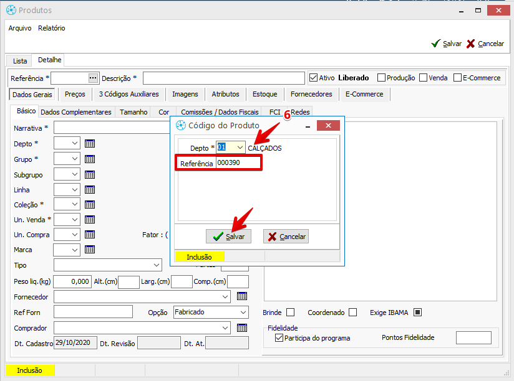Viewport: 514px width, 381px height.
Task: Click the Pontos Fidelidade input field
Action: point(473,337)
